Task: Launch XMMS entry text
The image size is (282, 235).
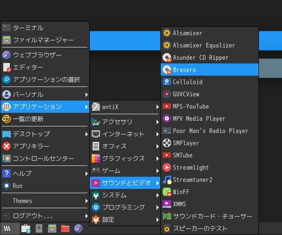Action: pyautogui.click(x=180, y=204)
